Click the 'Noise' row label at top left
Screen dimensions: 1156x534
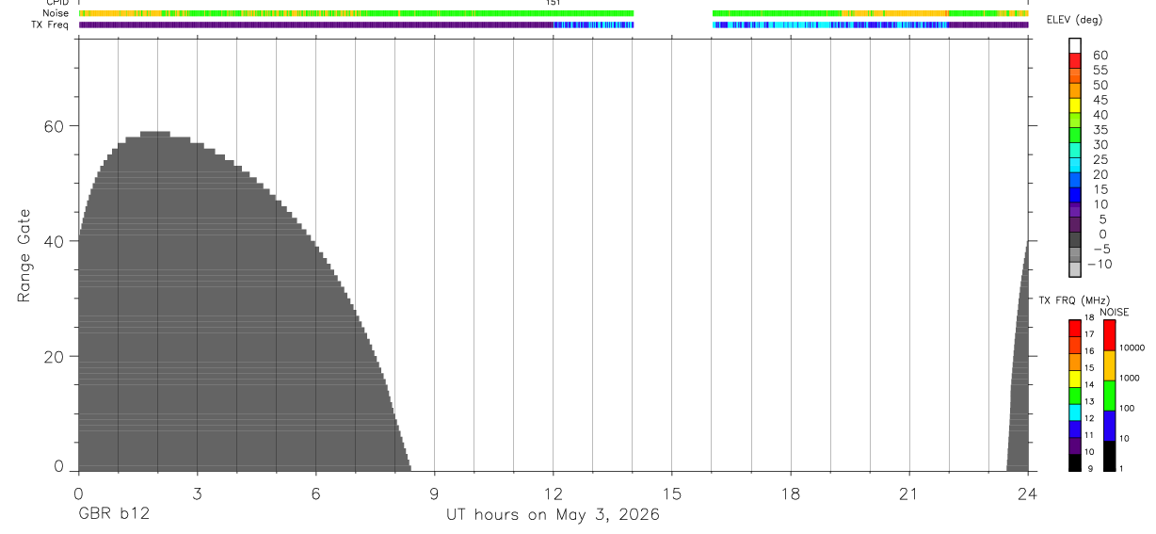56,13
